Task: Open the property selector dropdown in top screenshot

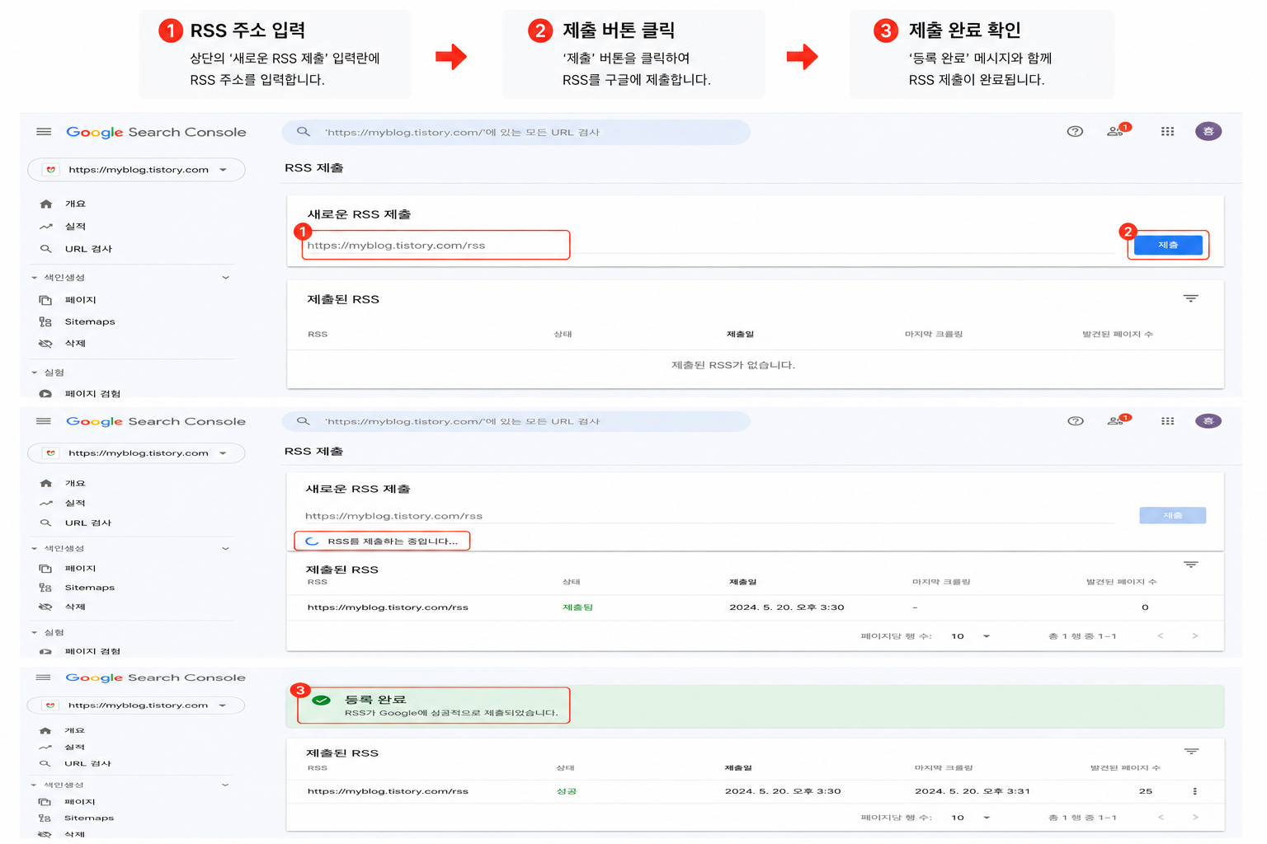Action: [x=136, y=170]
